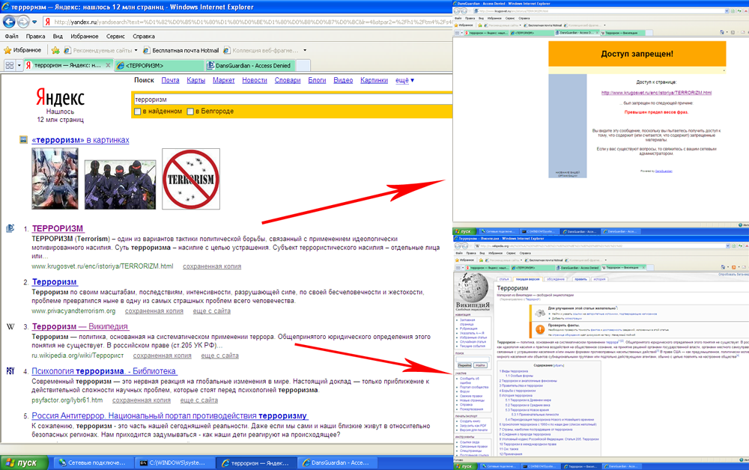Image resolution: width=749 pixels, height=470 pixels.
Task: Toggle the в найденном checkbox
Action: point(138,112)
